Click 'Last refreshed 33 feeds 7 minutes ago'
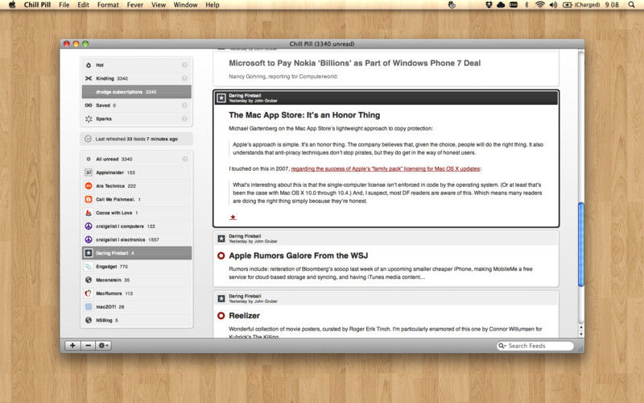 pos(137,139)
